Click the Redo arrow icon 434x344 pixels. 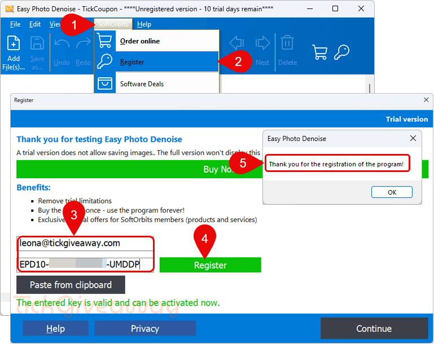click(84, 43)
